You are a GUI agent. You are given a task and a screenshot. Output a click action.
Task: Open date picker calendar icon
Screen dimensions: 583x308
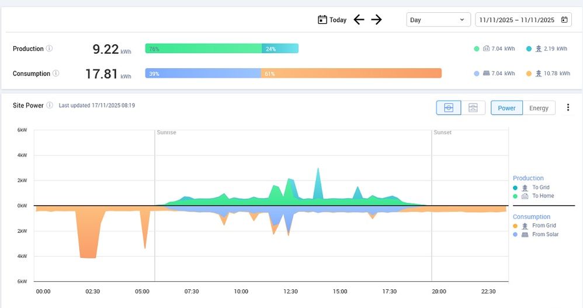point(564,20)
